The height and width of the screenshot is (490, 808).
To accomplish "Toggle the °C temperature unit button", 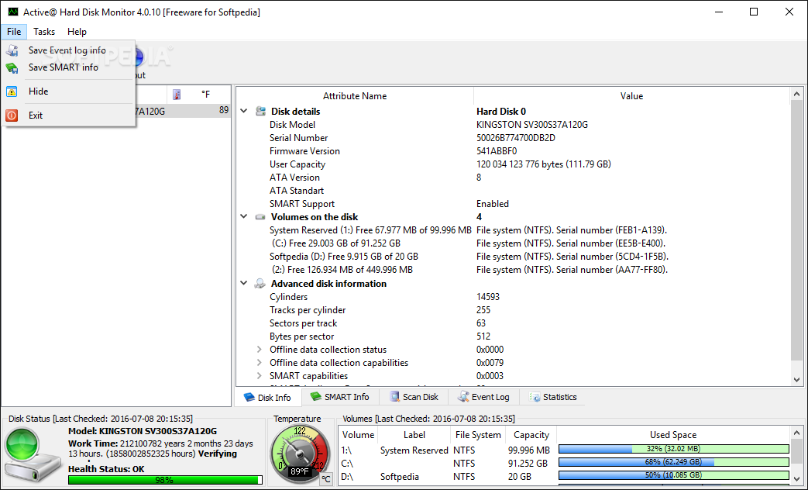I will 325,479.
